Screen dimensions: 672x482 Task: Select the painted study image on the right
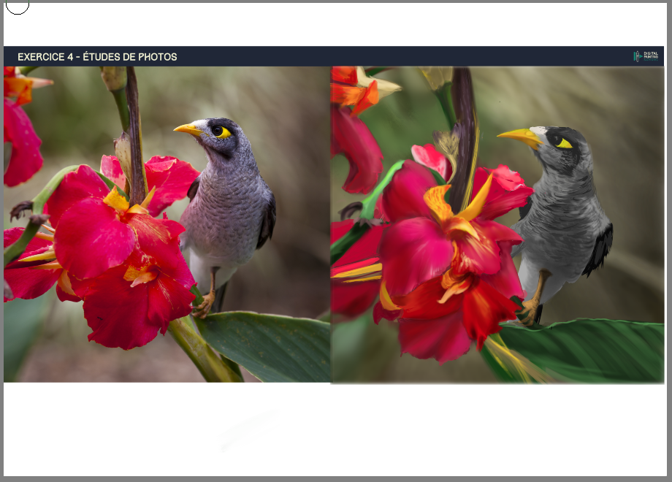tap(497, 224)
